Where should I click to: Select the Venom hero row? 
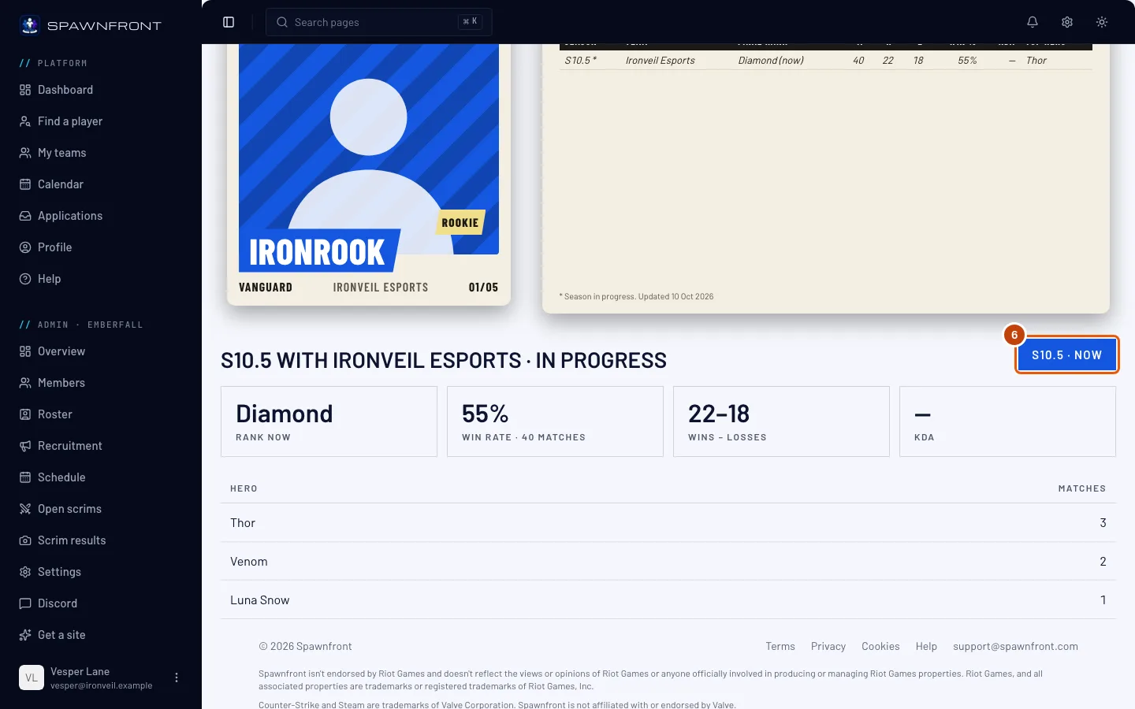[x=668, y=562]
